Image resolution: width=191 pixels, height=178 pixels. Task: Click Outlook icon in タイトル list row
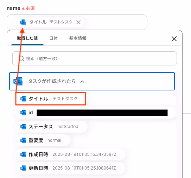point(23,99)
